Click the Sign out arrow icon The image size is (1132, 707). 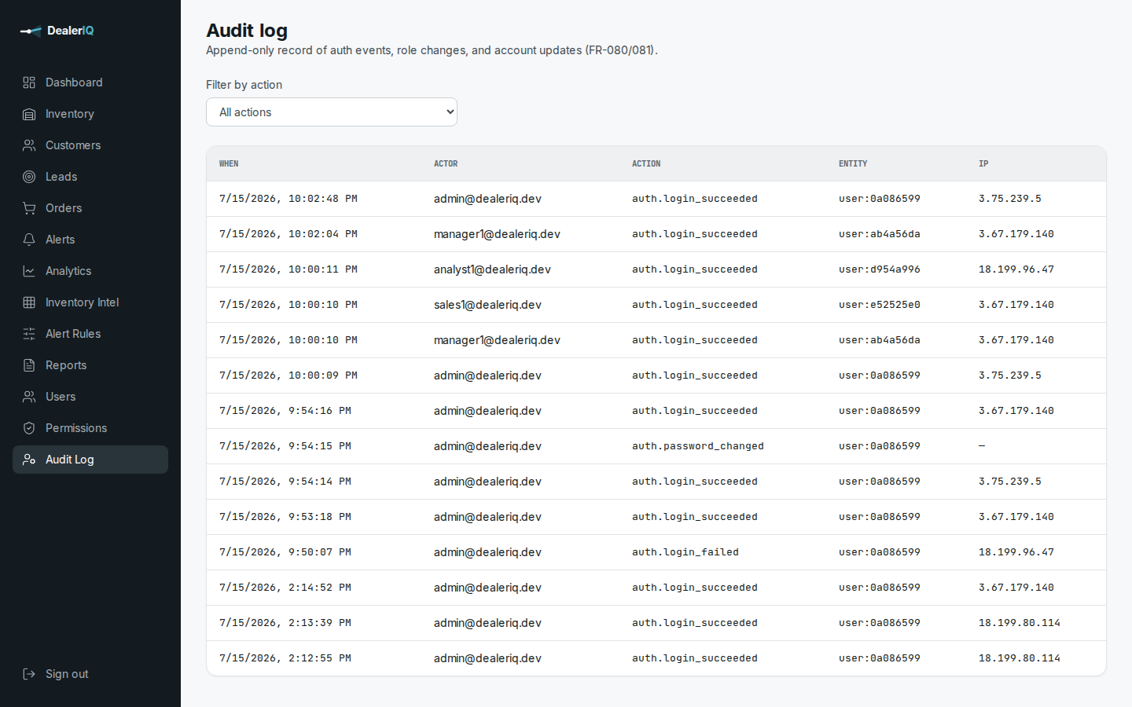click(29, 674)
